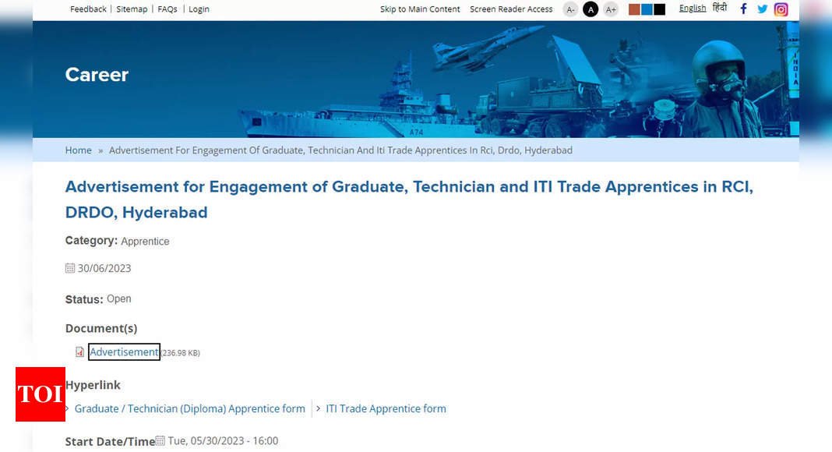The height and width of the screenshot is (452, 832).
Task: Click the Hyperlink section label
Action: 93,385
